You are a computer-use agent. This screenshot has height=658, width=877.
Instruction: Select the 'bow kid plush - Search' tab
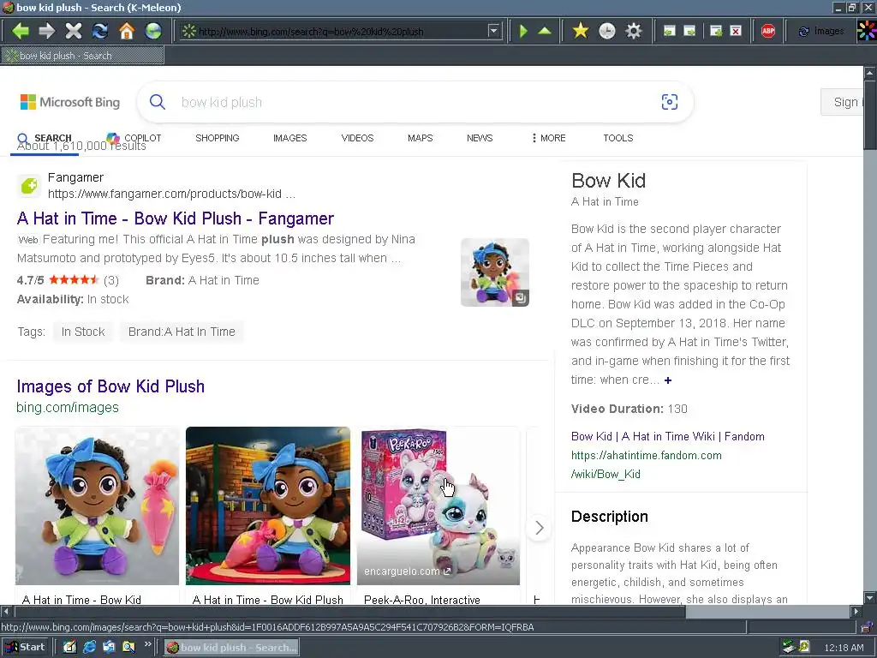tap(83, 56)
